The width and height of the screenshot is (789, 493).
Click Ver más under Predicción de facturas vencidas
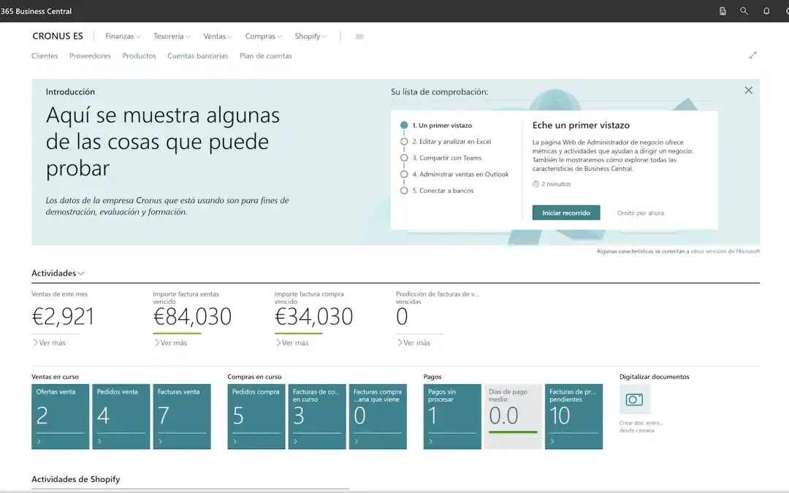[x=413, y=343]
